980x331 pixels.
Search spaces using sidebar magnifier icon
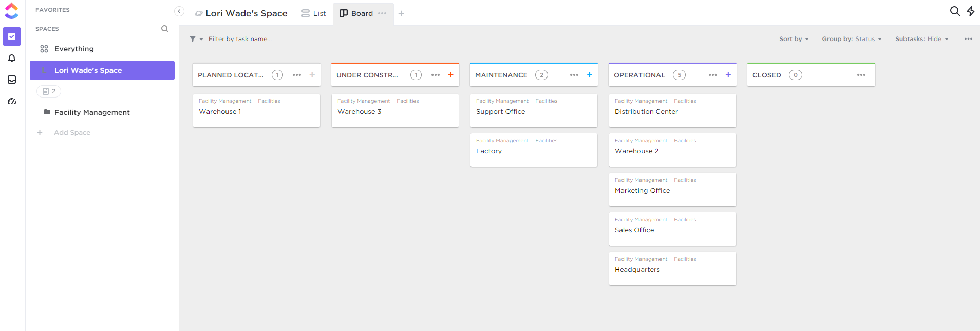tap(164, 29)
